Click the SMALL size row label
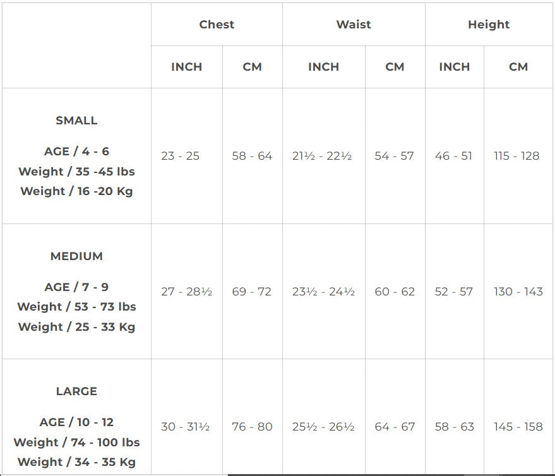The width and height of the screenshot is (555, 476). pyautogui.click(x=76, y=121)
